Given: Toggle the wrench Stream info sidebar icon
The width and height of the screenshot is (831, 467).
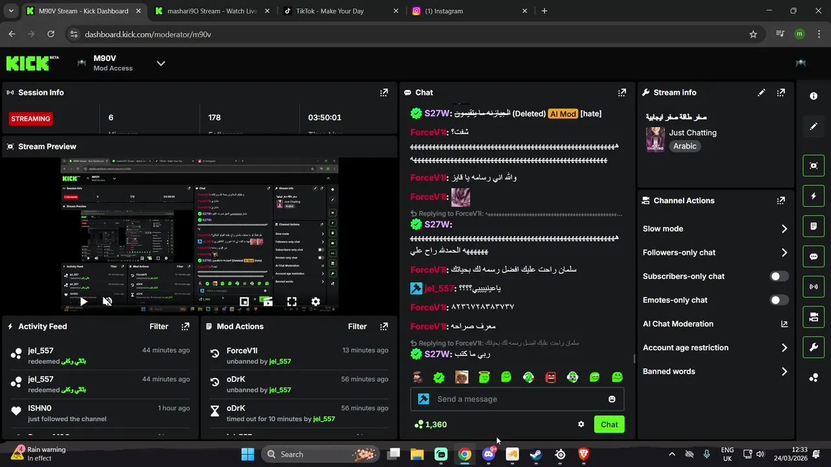Looking at the screenshot, I should point(813,347).
